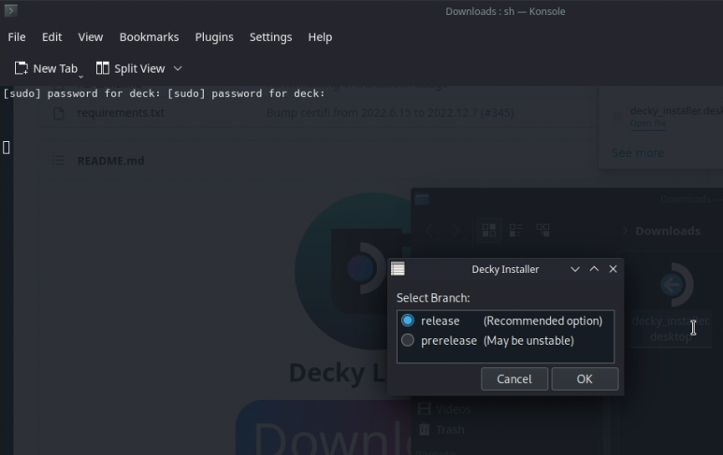The width and height of the screenshot is (723, 455).
Task: Open the Plugins menu
Action: (x=214, y=36)
